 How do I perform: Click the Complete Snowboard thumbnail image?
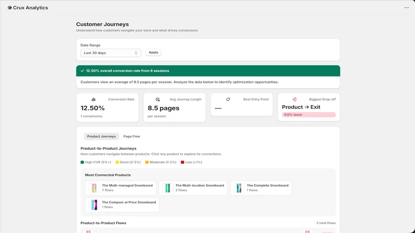coord(239,188)
